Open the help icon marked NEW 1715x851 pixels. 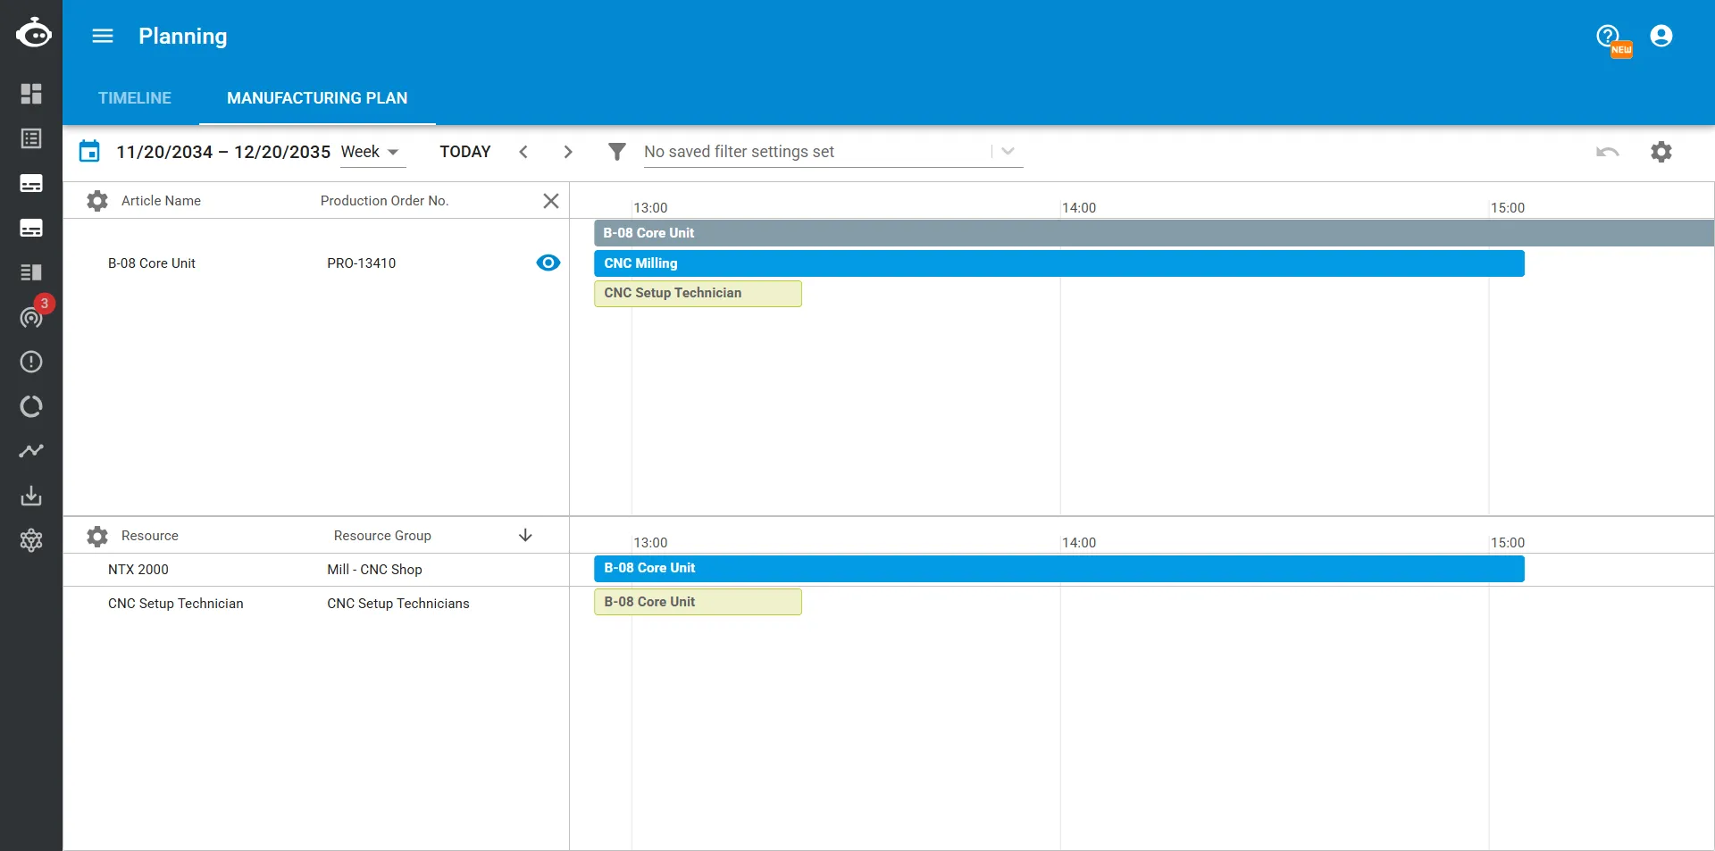[x=1609, y=37]
